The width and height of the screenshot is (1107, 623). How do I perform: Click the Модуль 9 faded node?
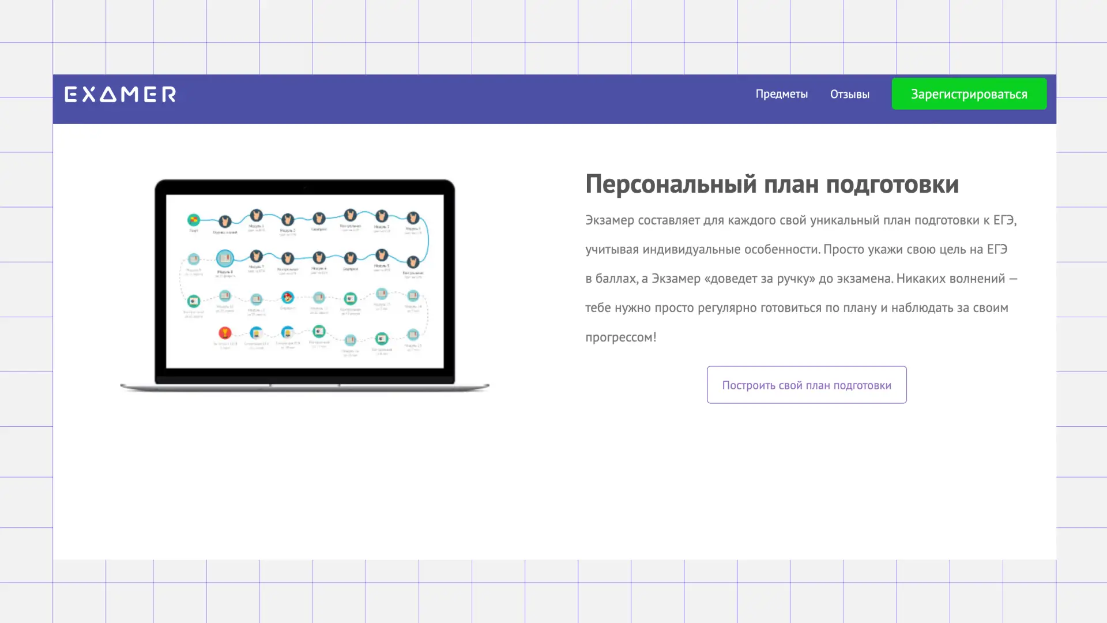coord(194,258)
